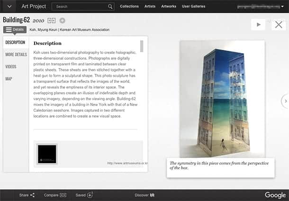Select the MORE DETAILS tab
The image size is (289, 201).
click(x=16, y=55)
